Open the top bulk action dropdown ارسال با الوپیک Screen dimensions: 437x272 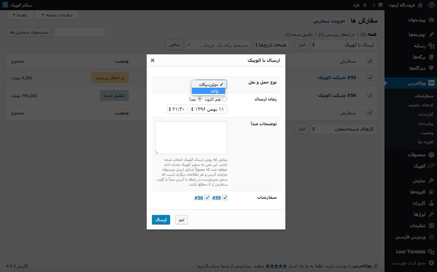[343, 45]
